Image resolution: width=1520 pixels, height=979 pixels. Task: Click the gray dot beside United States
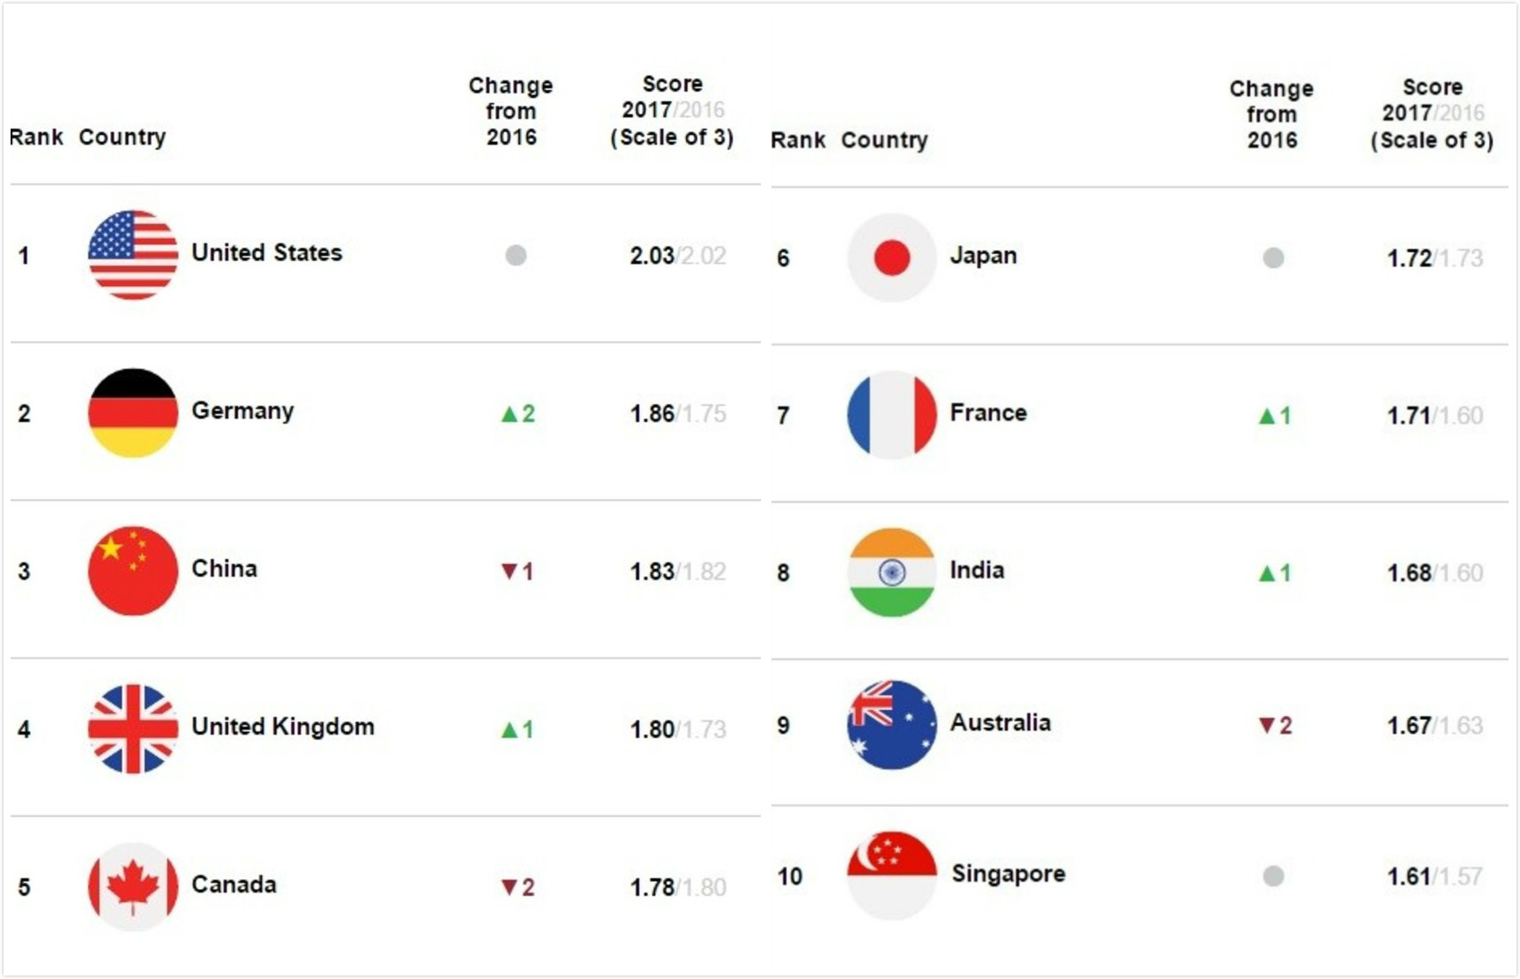(x=516, y=256)
